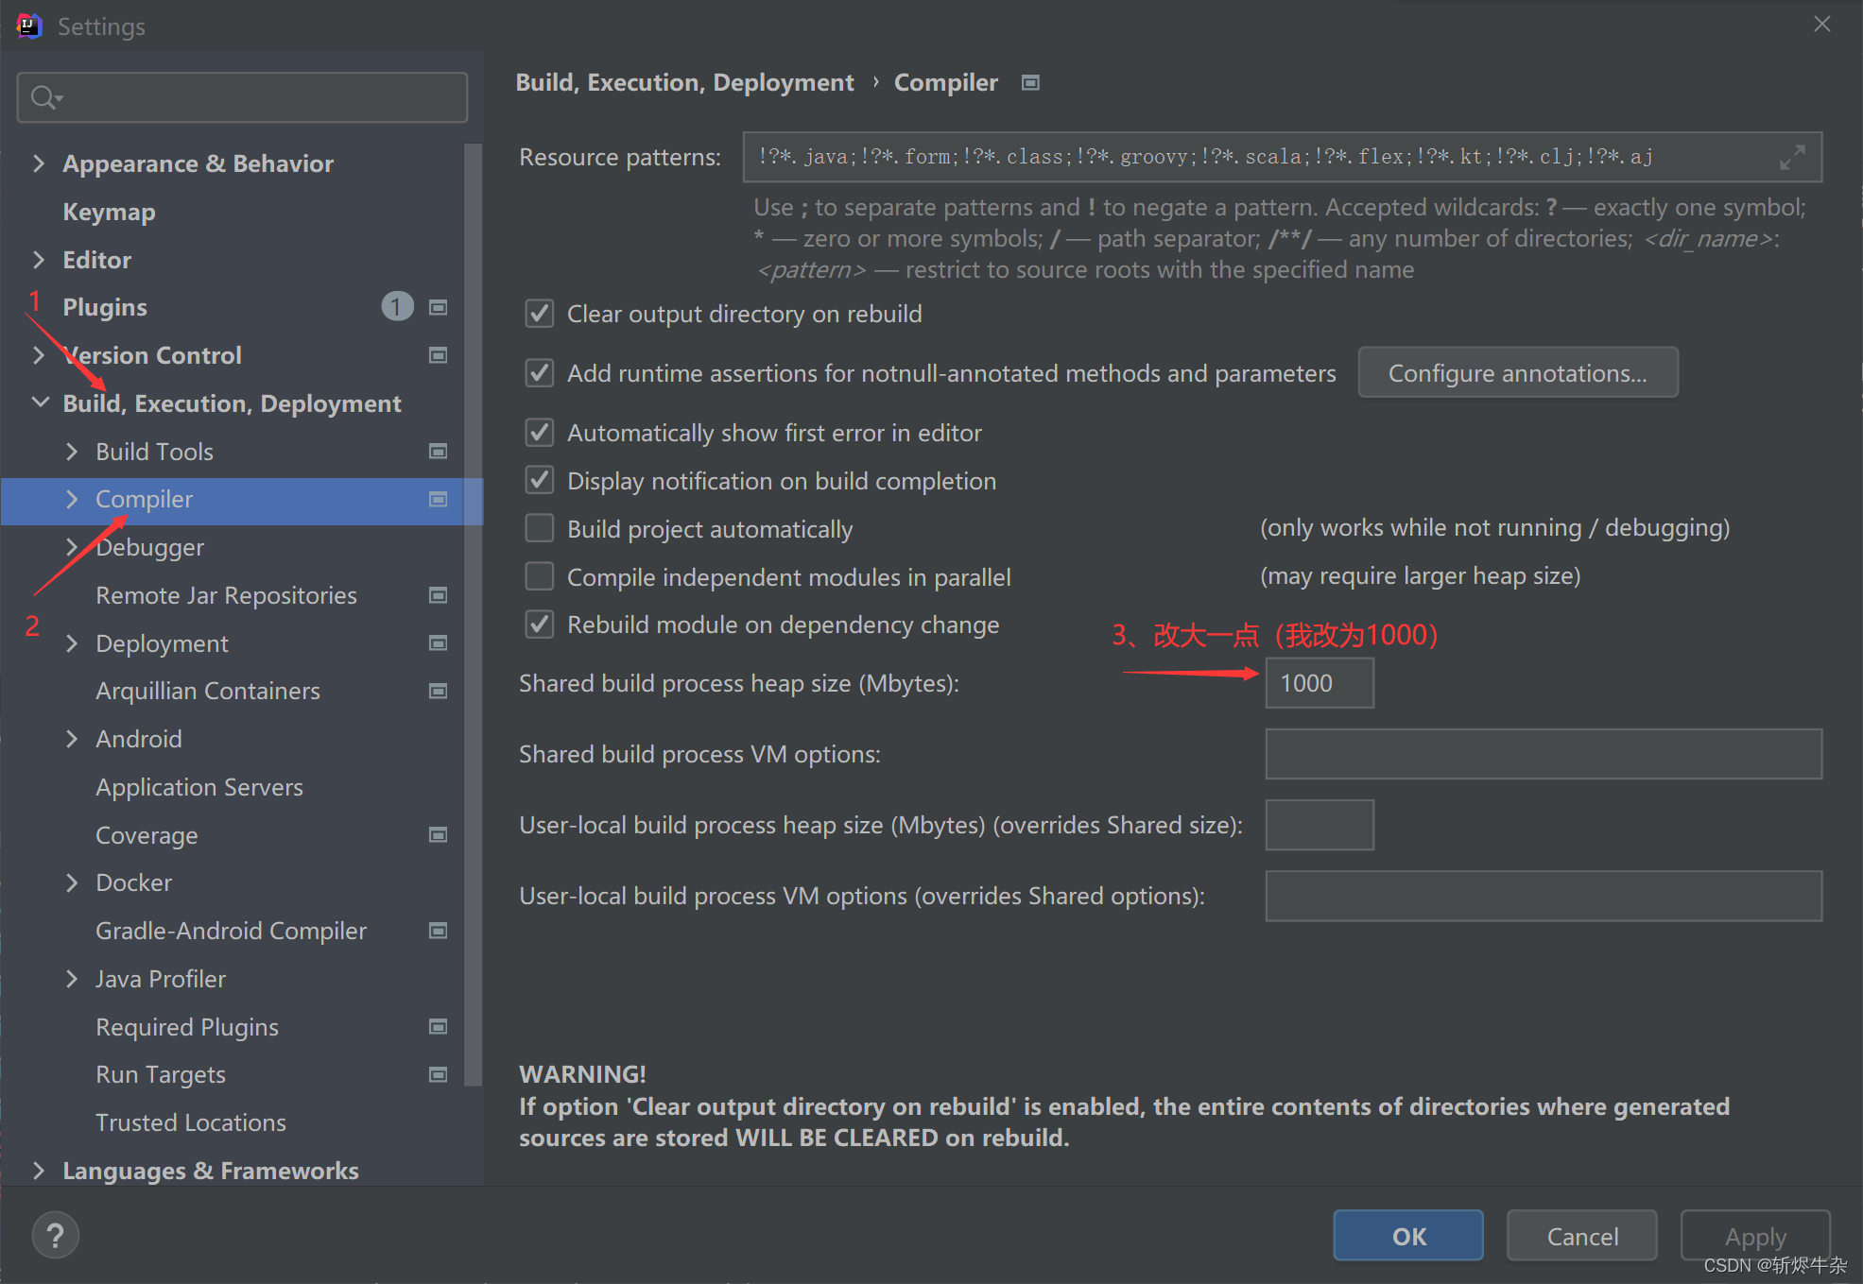
Task: Click project-level icon next to Build Tools
Action: (x=438, y=452)
